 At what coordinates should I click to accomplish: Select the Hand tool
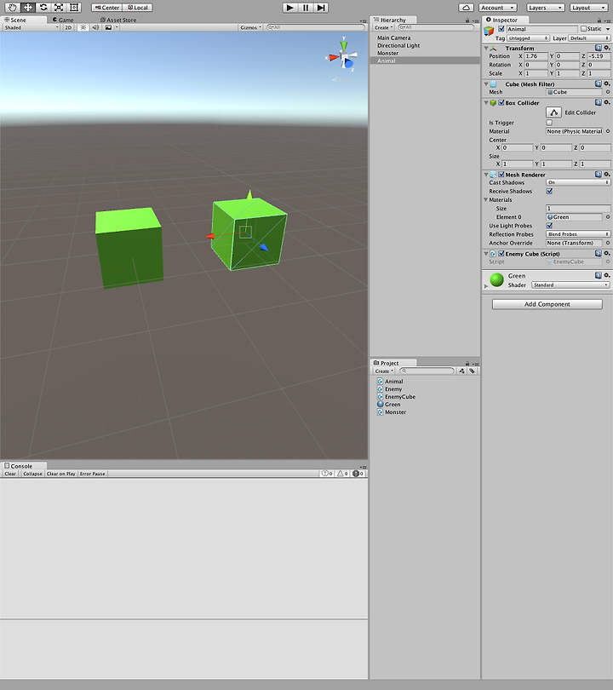click(12, 8)
